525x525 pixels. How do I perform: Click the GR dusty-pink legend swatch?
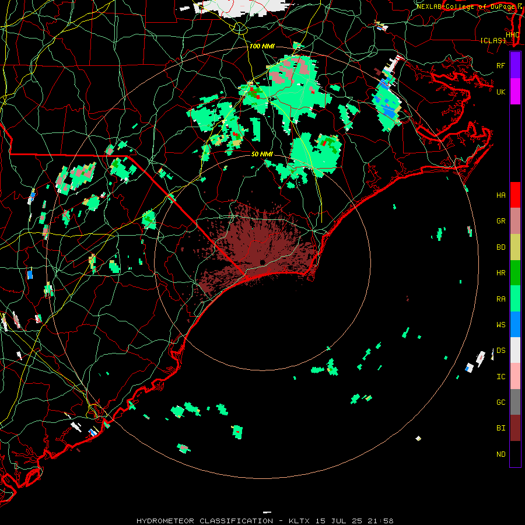point(515,220)
